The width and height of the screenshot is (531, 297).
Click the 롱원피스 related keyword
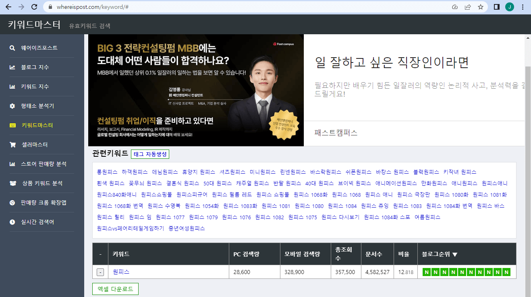107,172
